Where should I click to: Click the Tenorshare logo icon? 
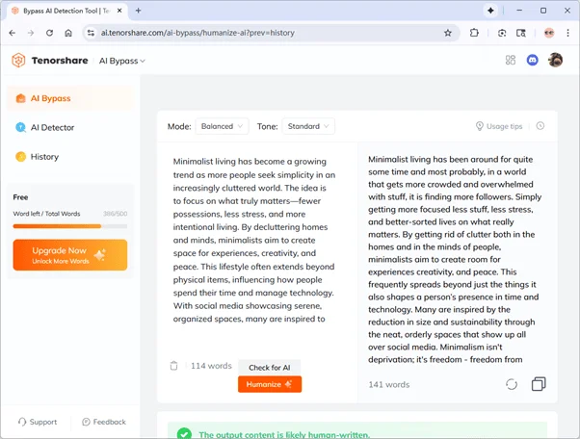[x=18, y=61]
